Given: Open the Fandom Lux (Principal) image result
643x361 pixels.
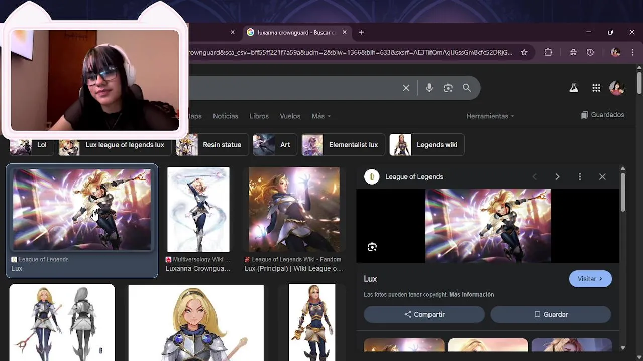Looking at the screenshot, I should 294,210.
